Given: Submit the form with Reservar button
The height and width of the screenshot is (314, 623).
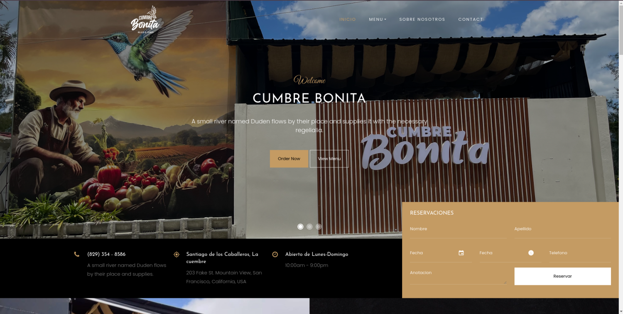Looking at the screenshot, I should [562, 276].
